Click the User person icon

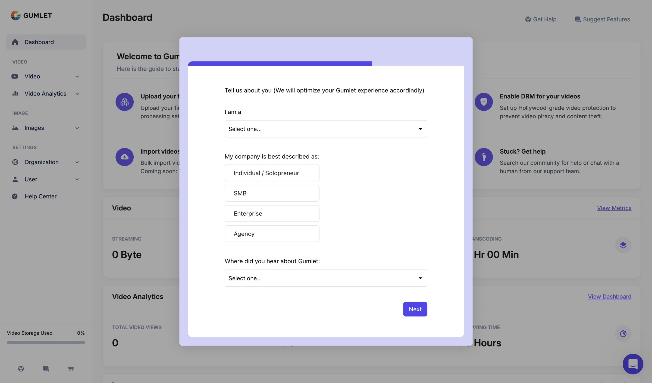(15, 179)
